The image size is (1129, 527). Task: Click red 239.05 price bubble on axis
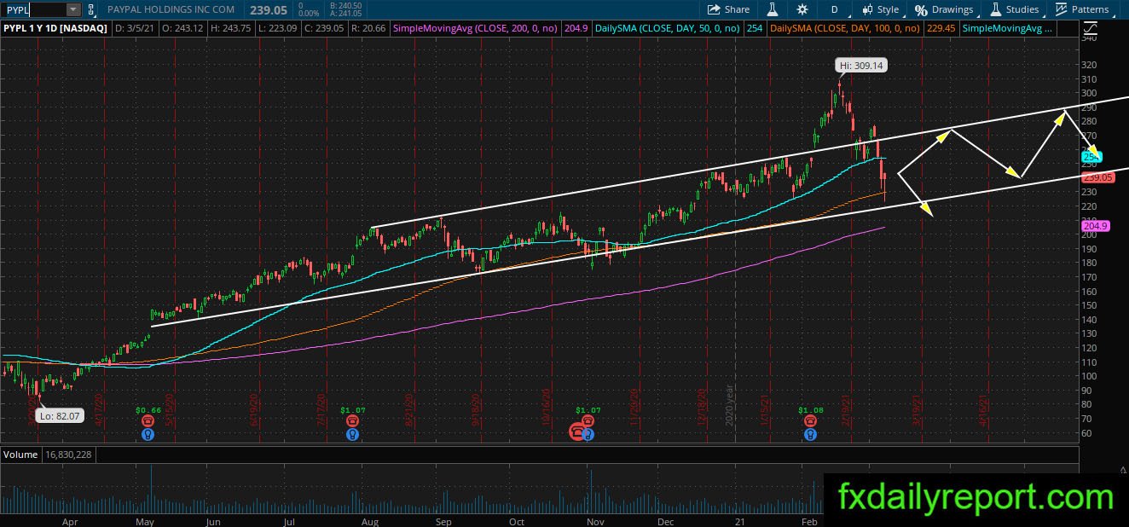click(x=1096, y=177)
